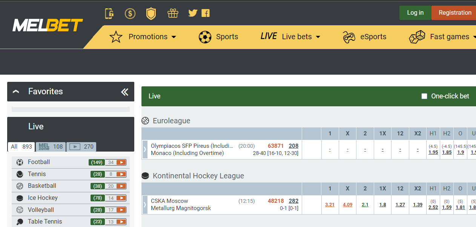Expand the Olympiacos vs Monaco match row
This screenshot has height=227, width=476.
tap(145, 150)
